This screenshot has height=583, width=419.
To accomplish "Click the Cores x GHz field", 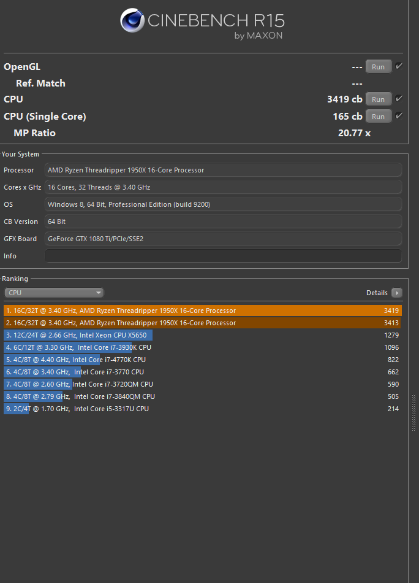I will point(223,187).
